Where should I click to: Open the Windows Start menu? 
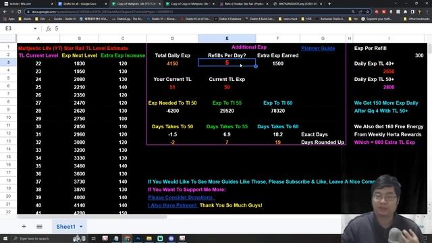point(5,238)
